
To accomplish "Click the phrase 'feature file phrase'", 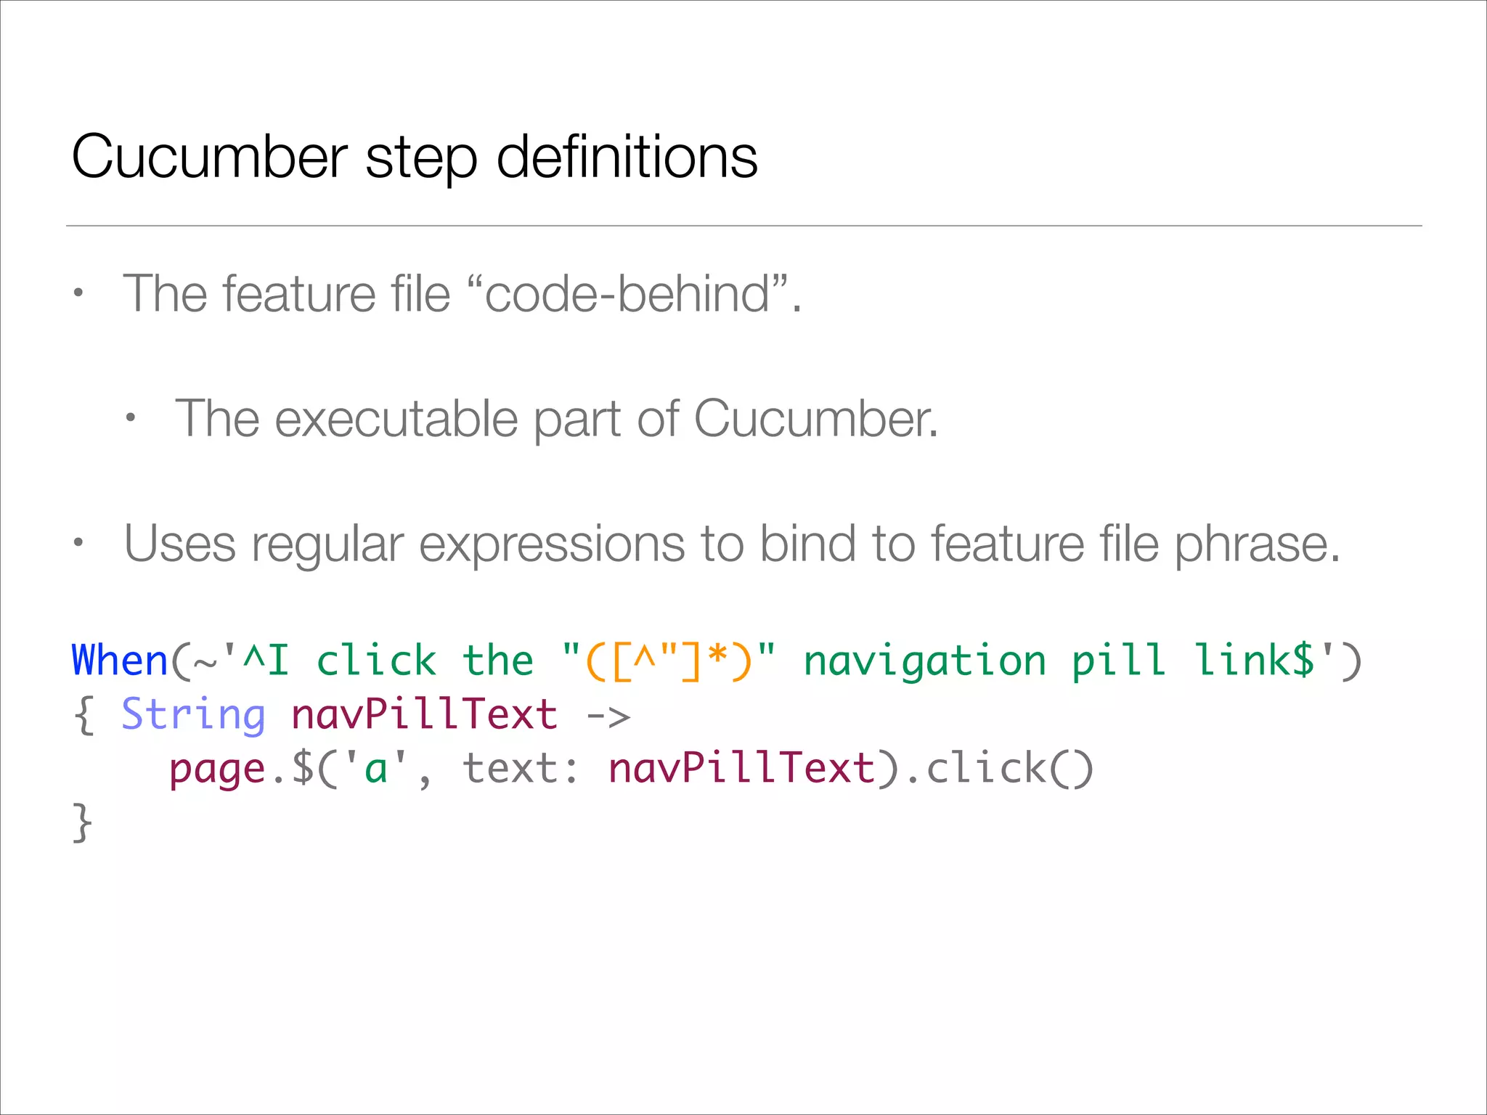I will [x=1134, y=544].
